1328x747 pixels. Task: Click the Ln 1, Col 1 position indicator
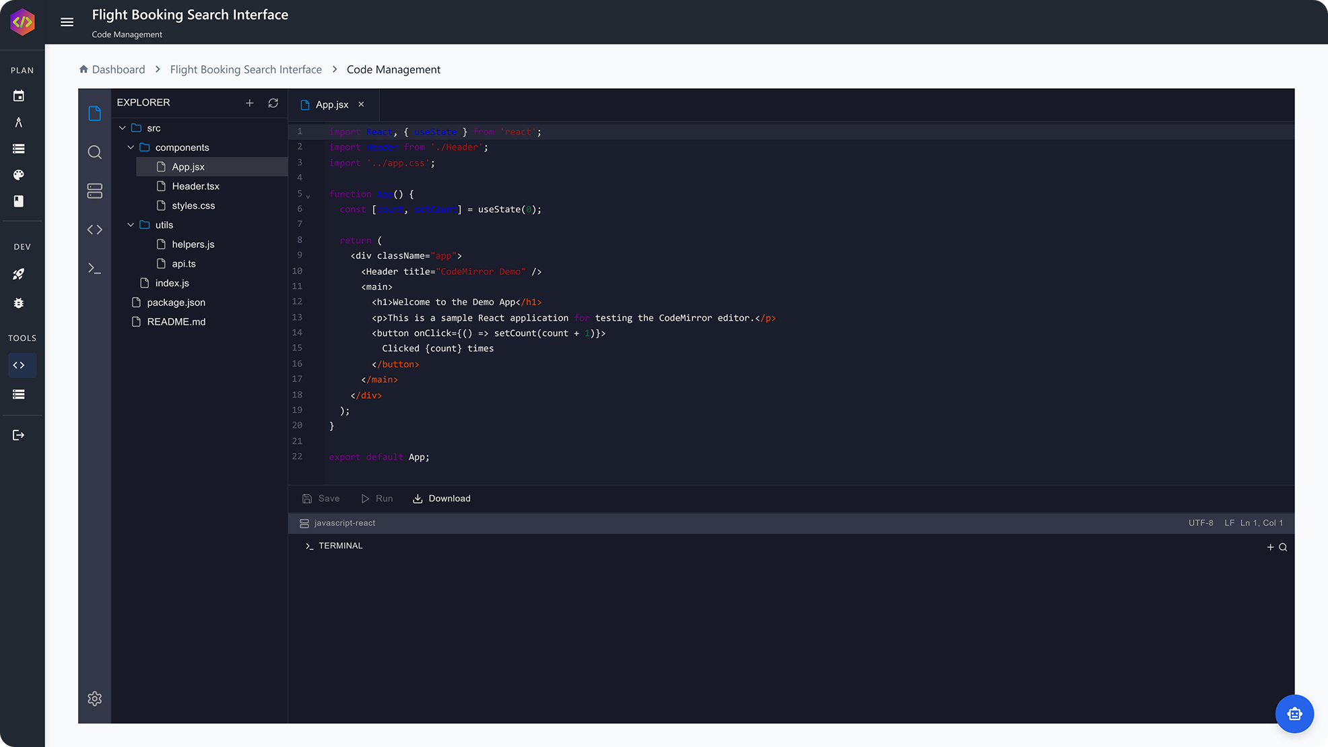(1261, 523)
